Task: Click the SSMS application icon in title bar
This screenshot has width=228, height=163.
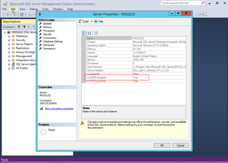Action: click(5, 4)
